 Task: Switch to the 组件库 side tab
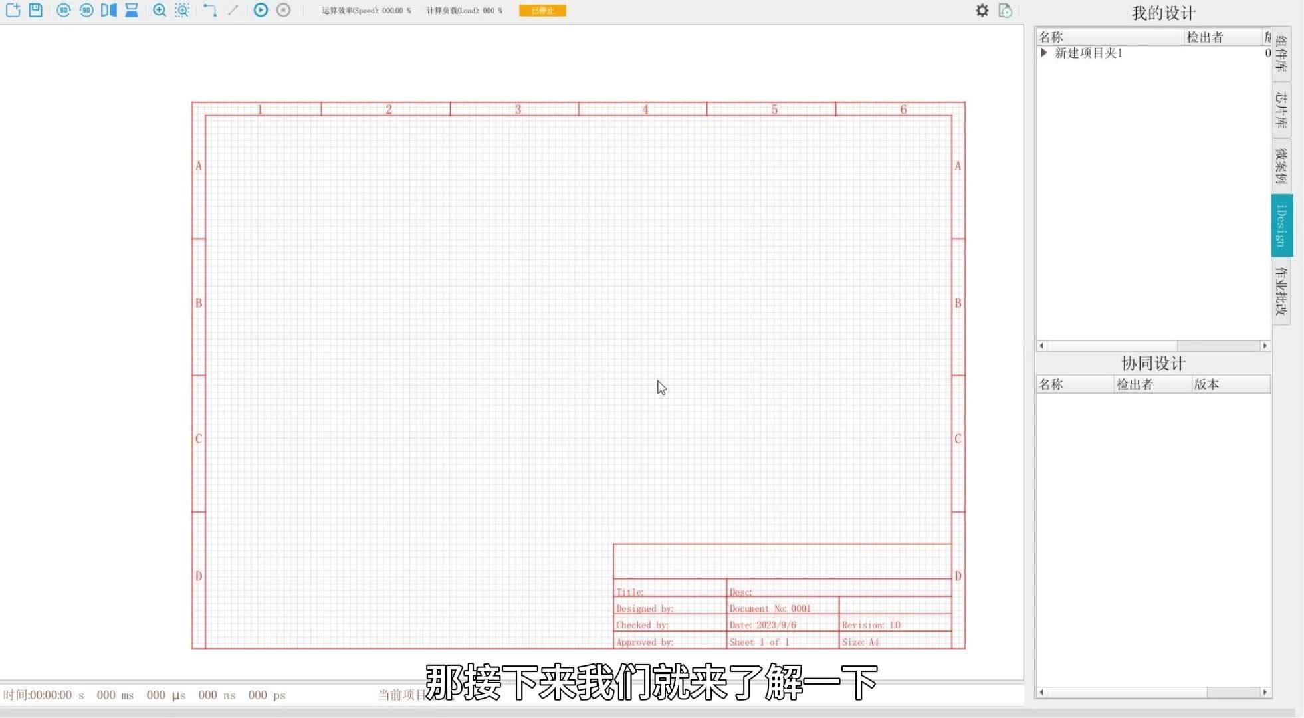(1281, 53)
